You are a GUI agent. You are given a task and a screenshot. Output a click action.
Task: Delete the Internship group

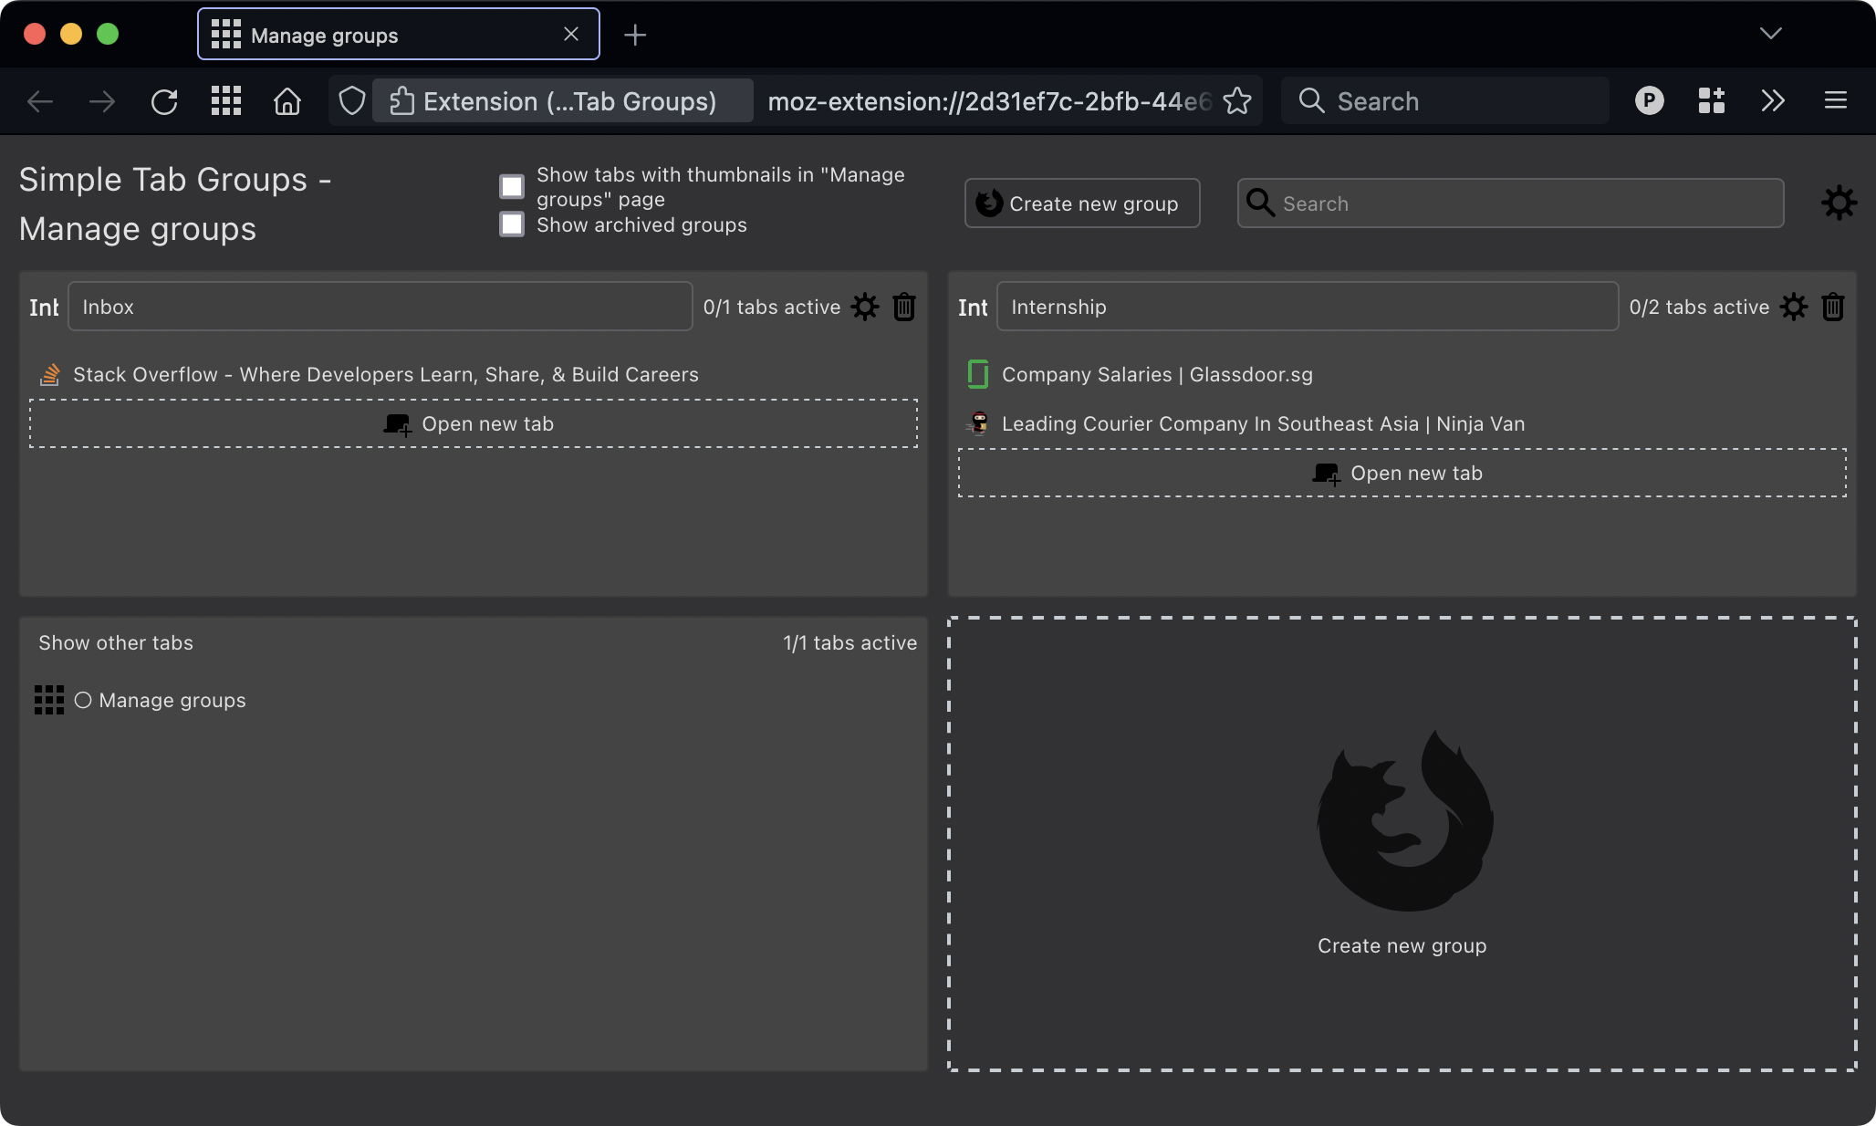(x=1834, y=307)
